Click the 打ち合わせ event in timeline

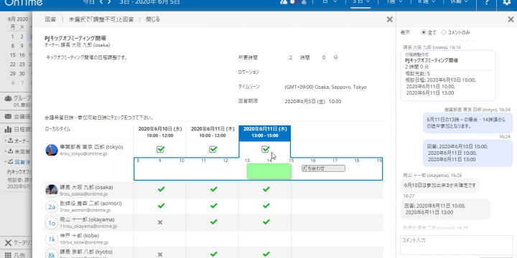(x=323, y=168)
